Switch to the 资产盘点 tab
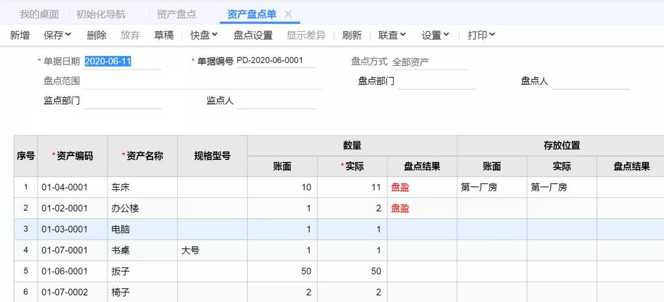This screenshot has width=664, height=302. pyautogui.click(x=176, y=14)
